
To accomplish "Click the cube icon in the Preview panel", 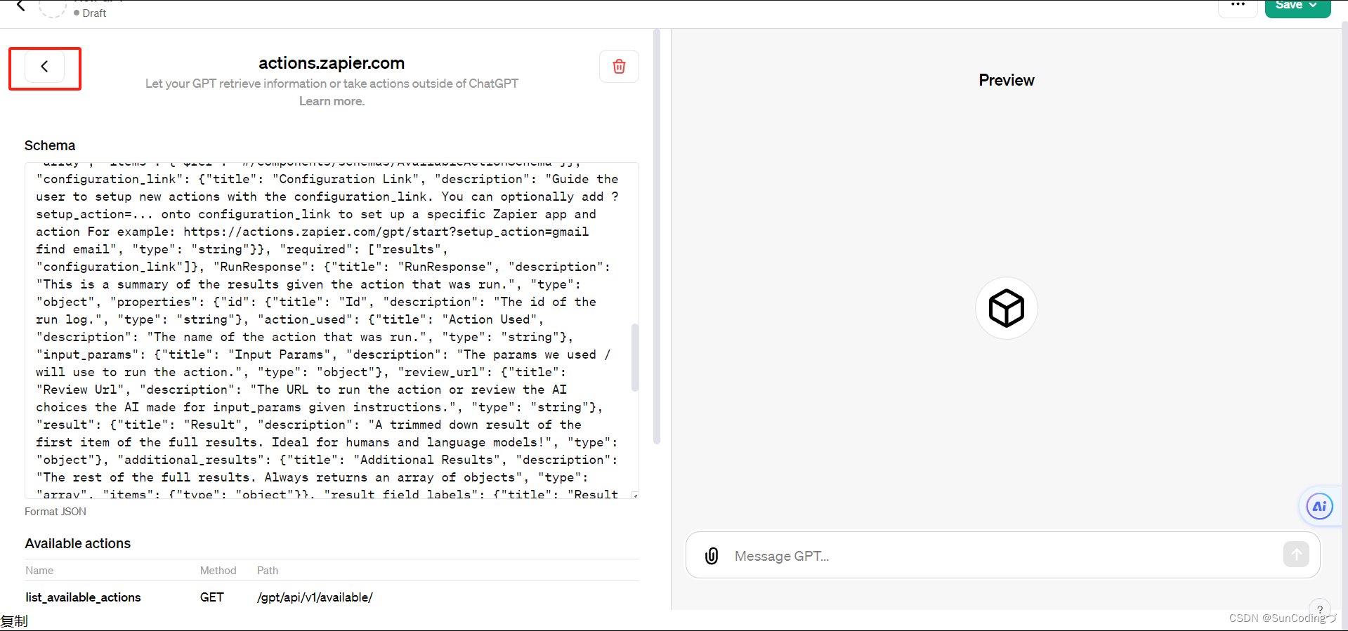I will 1006,307.
